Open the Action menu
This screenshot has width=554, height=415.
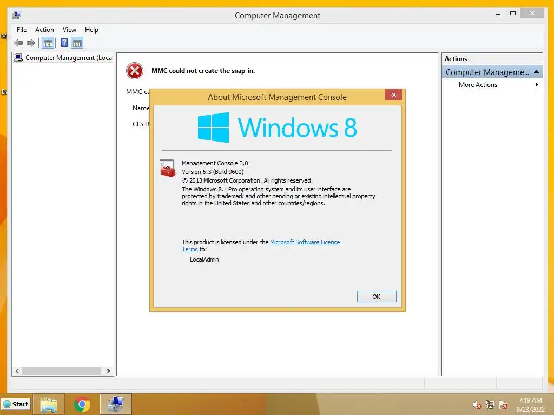[44, 30]
